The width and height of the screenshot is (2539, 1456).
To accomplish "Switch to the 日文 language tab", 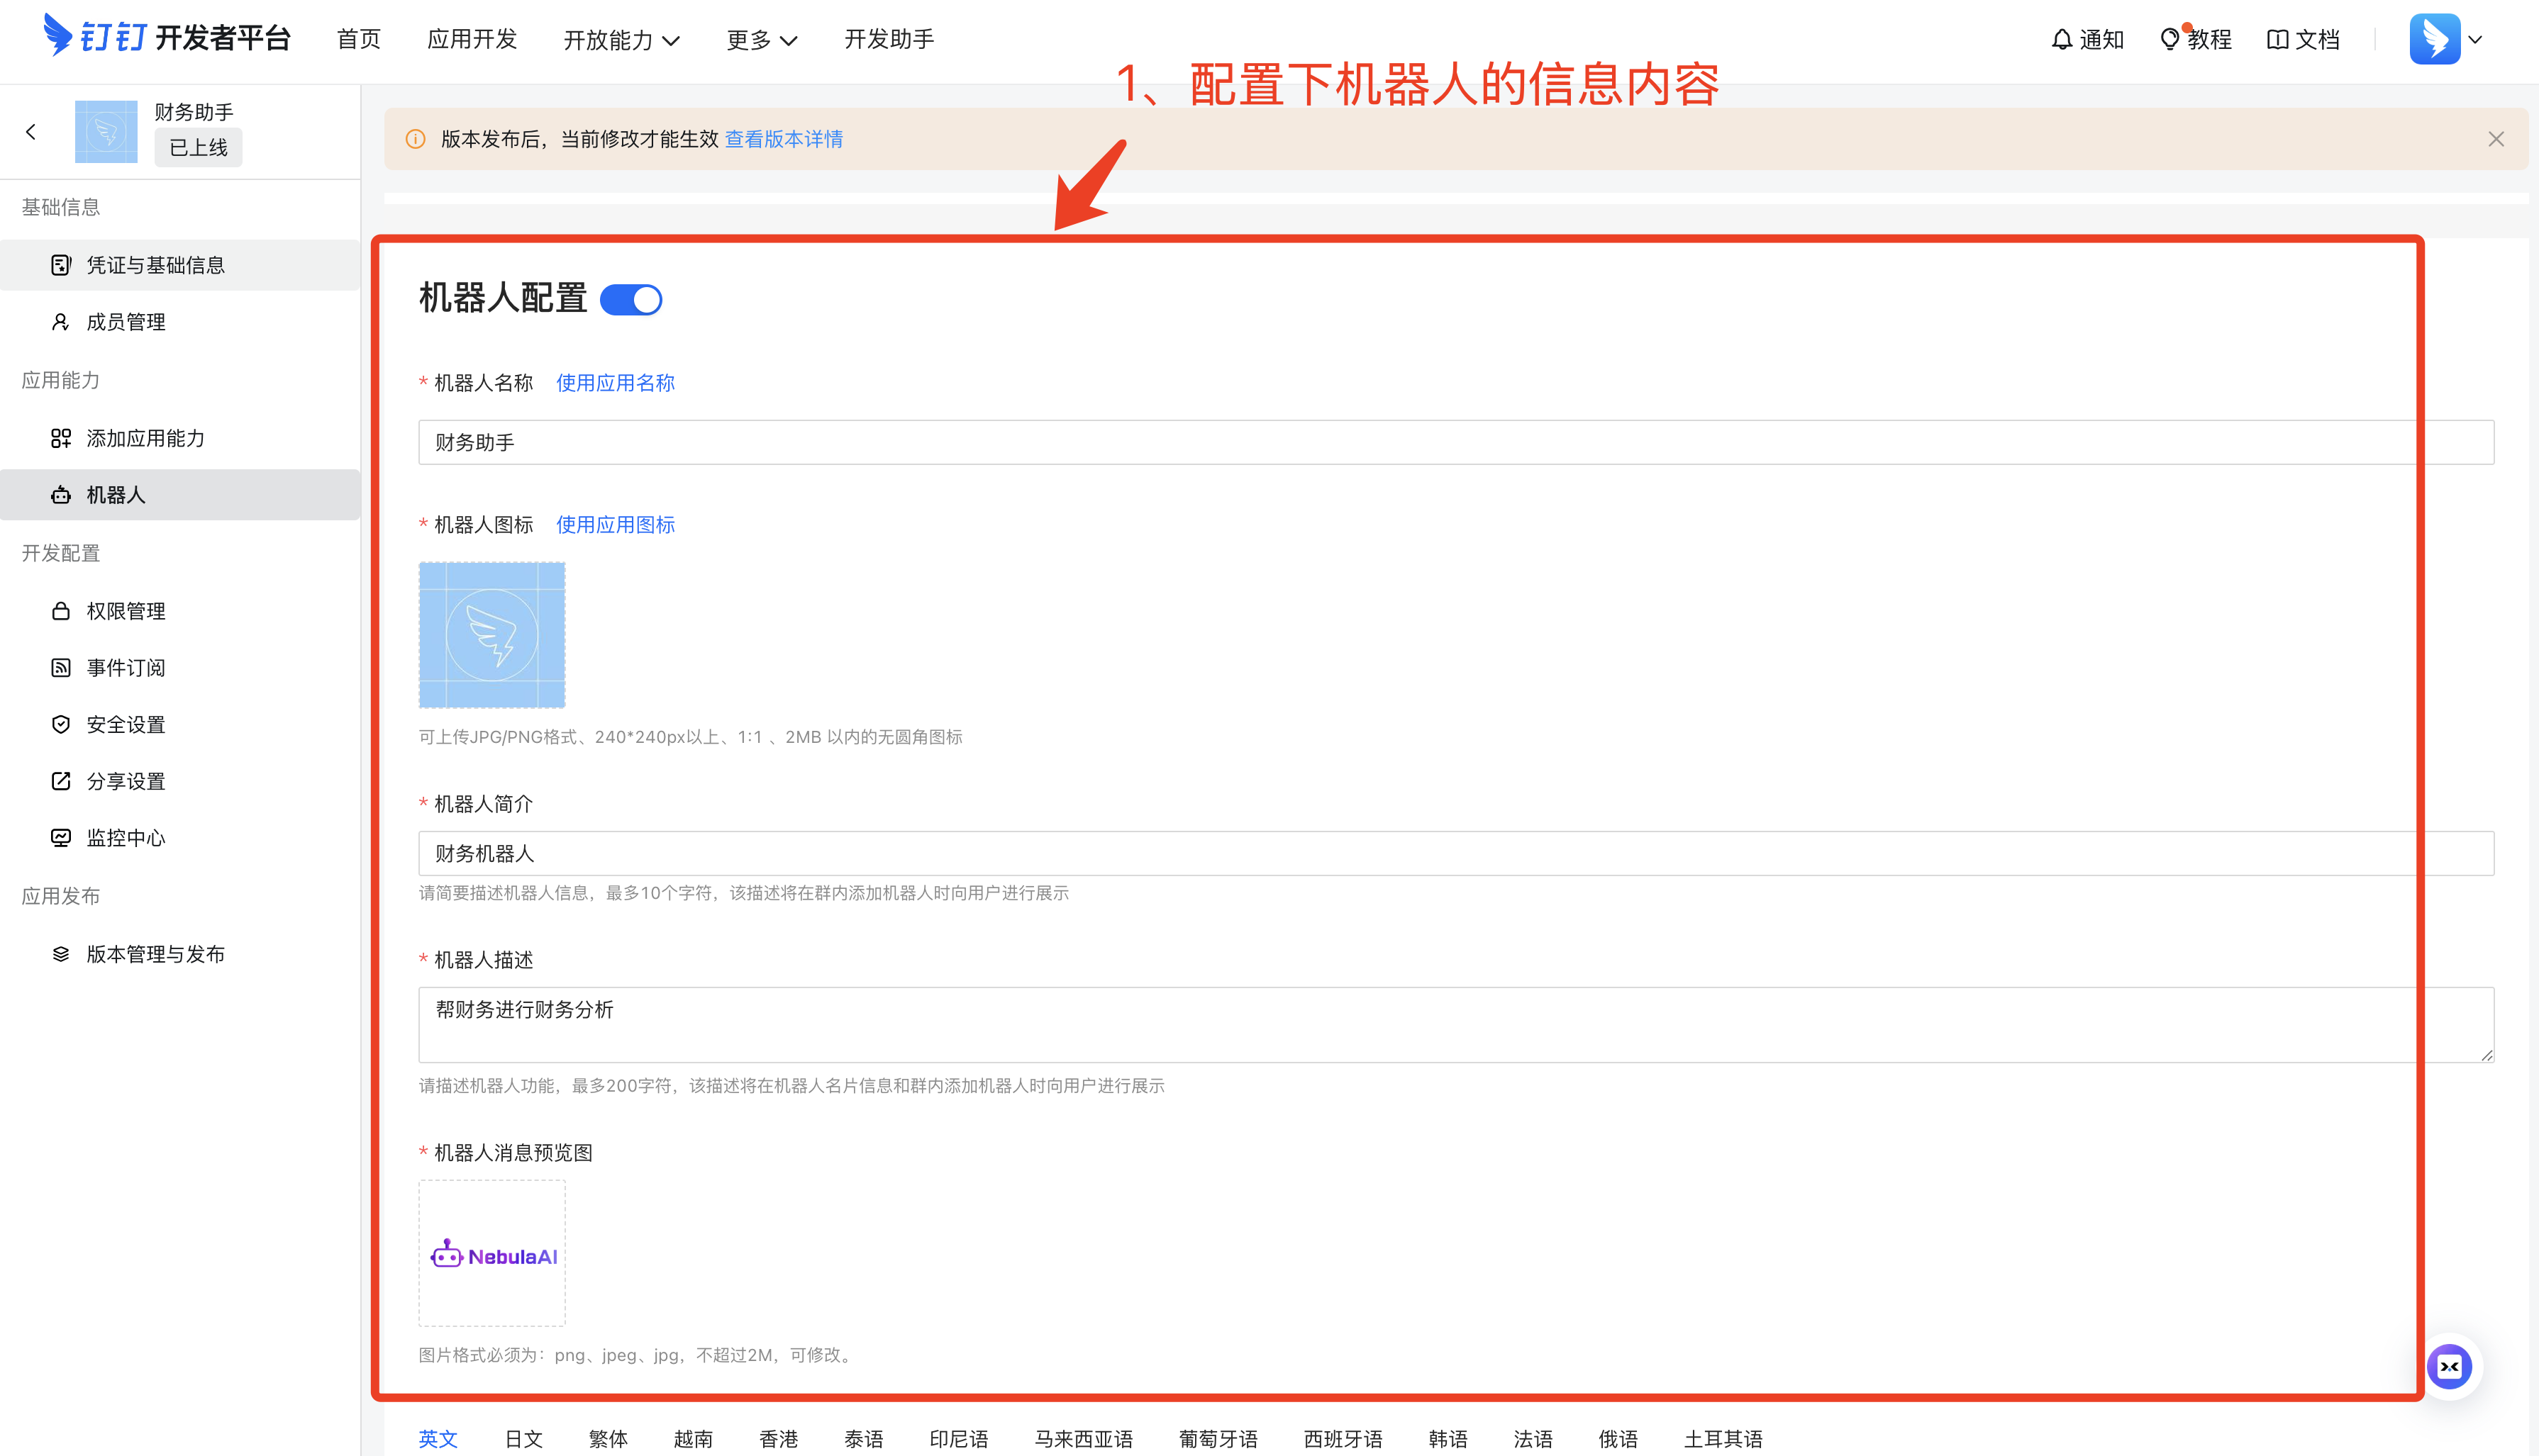I will pyautogui.click(x=523, y=1438).
